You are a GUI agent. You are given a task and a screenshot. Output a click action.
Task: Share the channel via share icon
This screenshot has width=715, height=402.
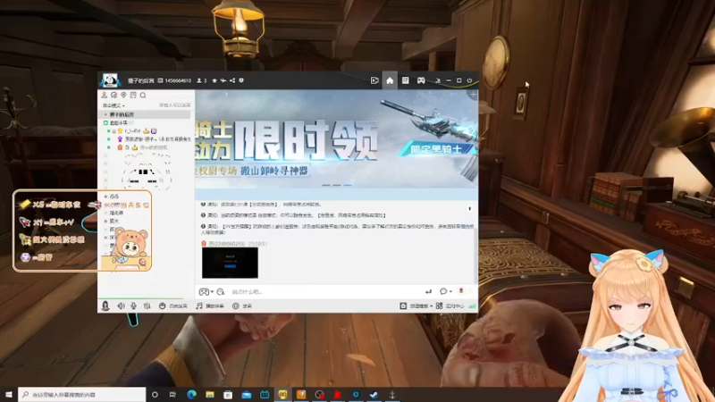click(x=232, y=80)
